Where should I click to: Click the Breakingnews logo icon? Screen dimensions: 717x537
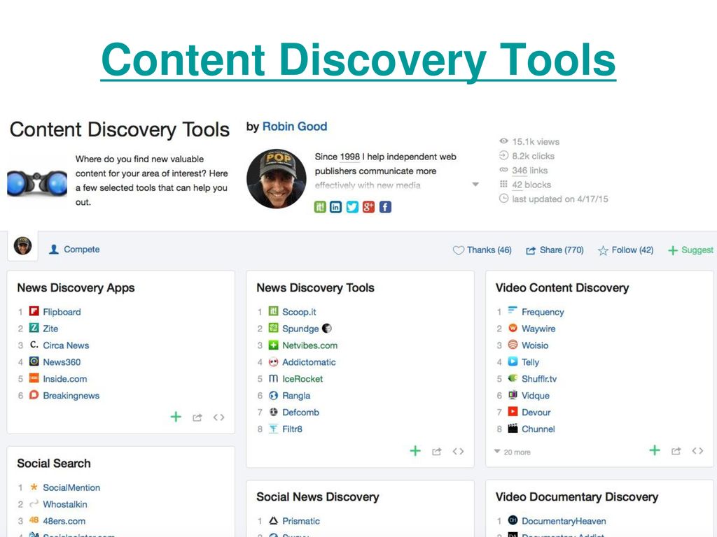(34, 395)
